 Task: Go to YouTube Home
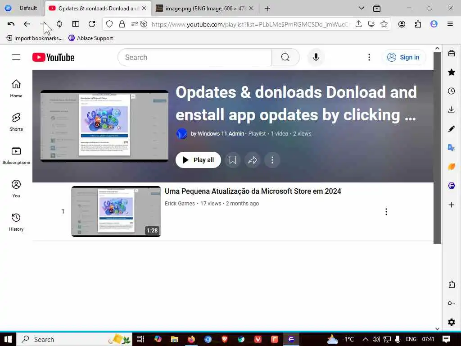16,88
